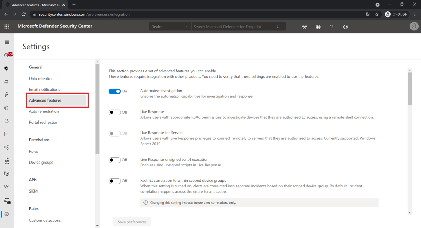This screenshot has height=228, width=421.
Task: Click the main content scrollbar thumb
Action: (410, 89)
